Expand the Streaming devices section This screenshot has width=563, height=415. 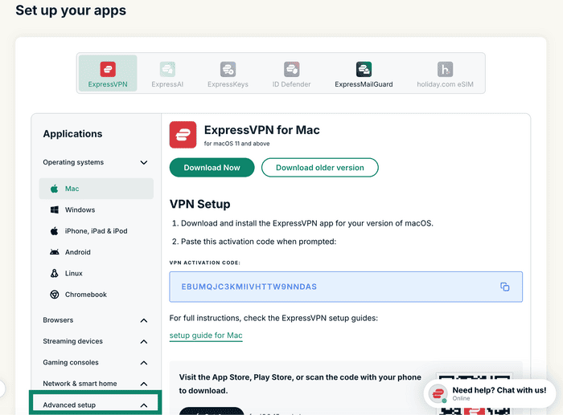click(95, 341)
